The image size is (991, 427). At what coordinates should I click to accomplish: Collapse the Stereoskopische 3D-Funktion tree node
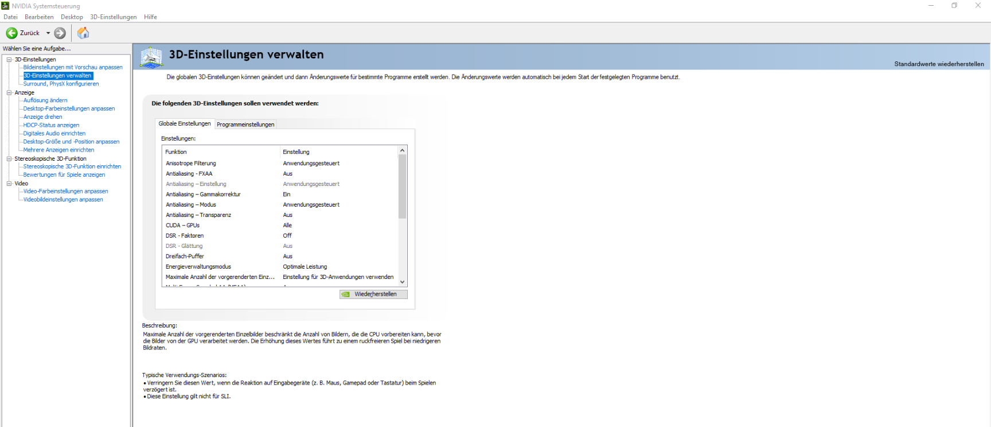click(x=9, y=159)
